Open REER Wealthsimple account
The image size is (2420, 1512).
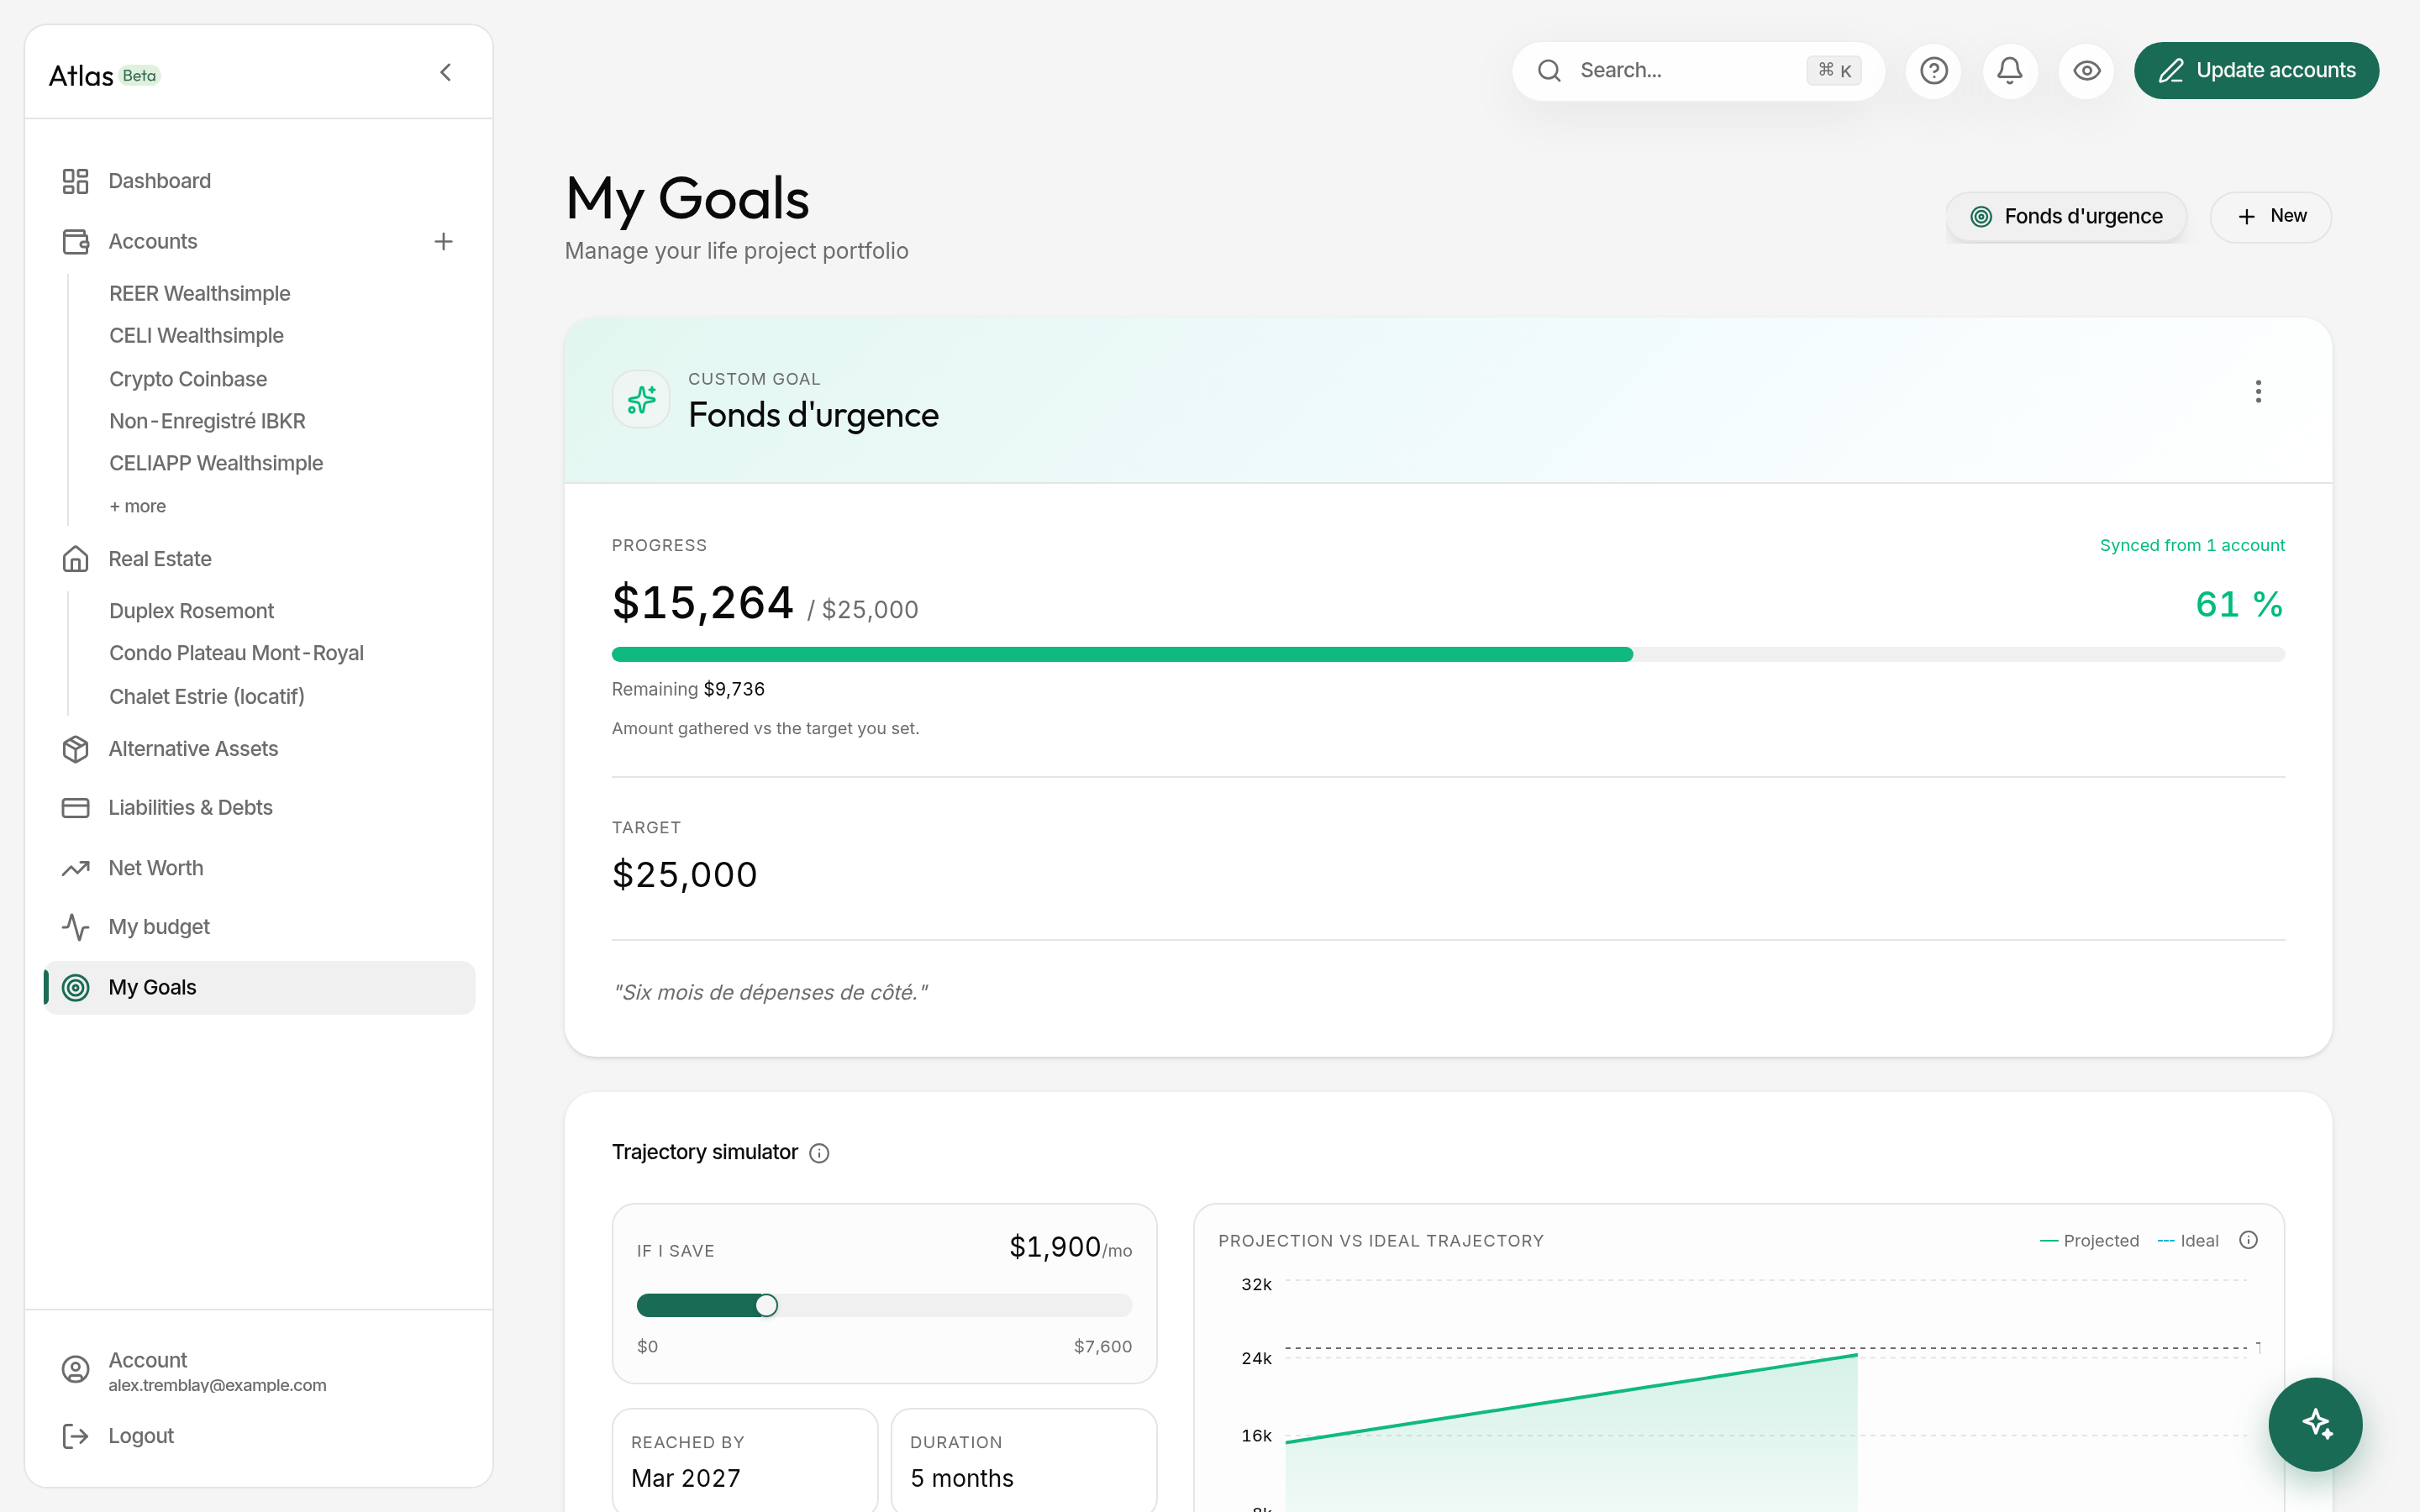click(x=200, y=293)
